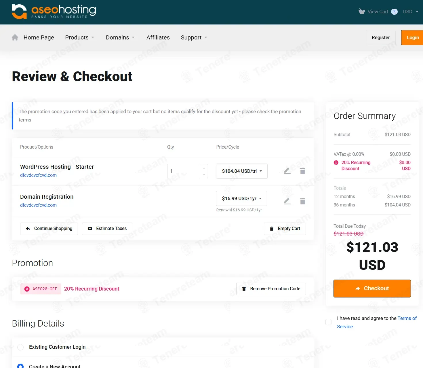
Task: Open the Affiliates page
Action: tap(158, 37)
